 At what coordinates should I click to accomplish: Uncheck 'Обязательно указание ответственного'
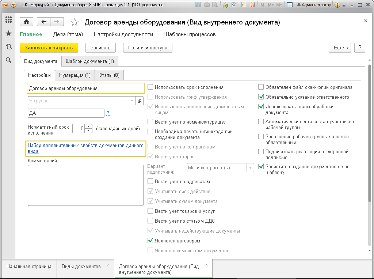tap(261, 97)
